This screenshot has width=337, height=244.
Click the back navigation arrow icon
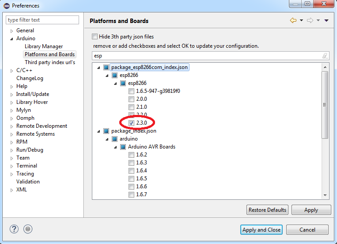293,21
